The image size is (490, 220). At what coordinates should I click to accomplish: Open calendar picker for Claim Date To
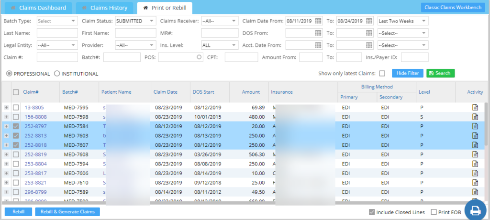[369, 21]
